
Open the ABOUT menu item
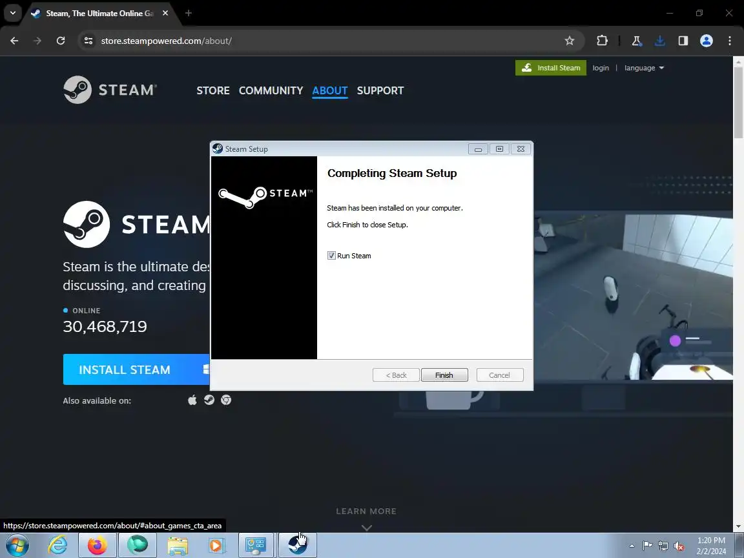pos(330,90)
